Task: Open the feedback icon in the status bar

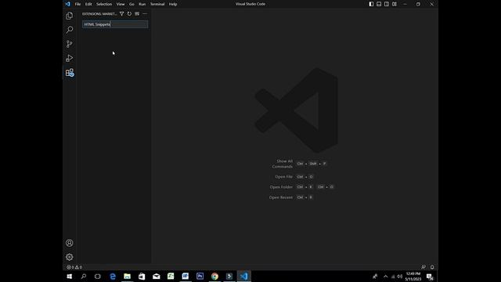Action: coord(424,267)
